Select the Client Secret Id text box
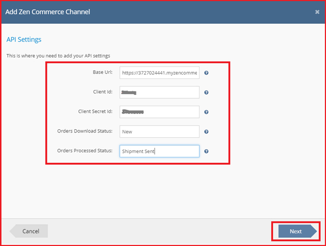Viewport: 326px width, 246px height. point(159,112)
